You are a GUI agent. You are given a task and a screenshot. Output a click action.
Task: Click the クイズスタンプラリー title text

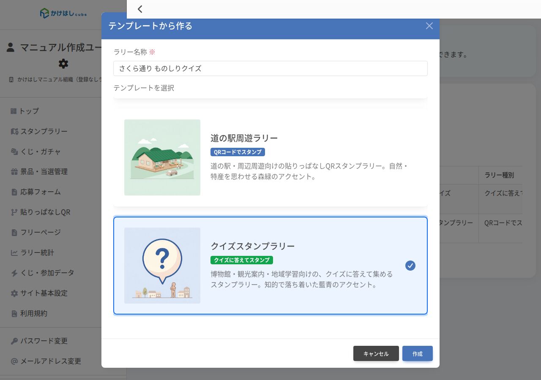point(253,246)
